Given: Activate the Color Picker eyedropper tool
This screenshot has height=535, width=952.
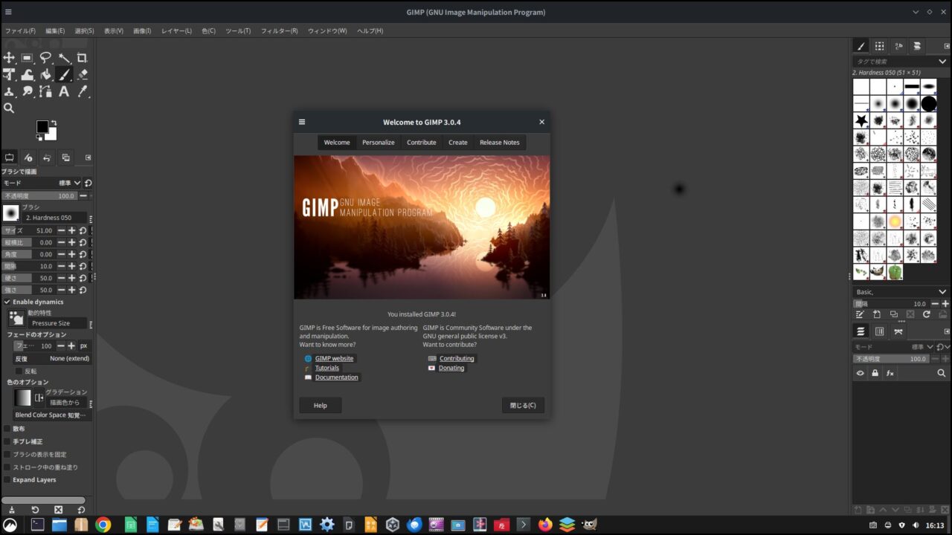Looking at the screenshot, I should [x=82, y=91].
